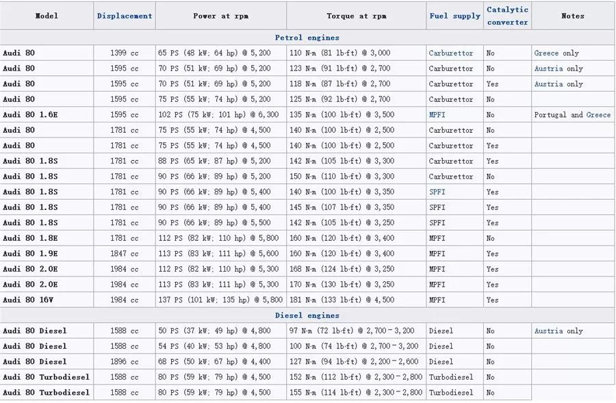Open the Diesel engines section link
Viewport: 616px width, 403px height.
click(x=307, y=315)
